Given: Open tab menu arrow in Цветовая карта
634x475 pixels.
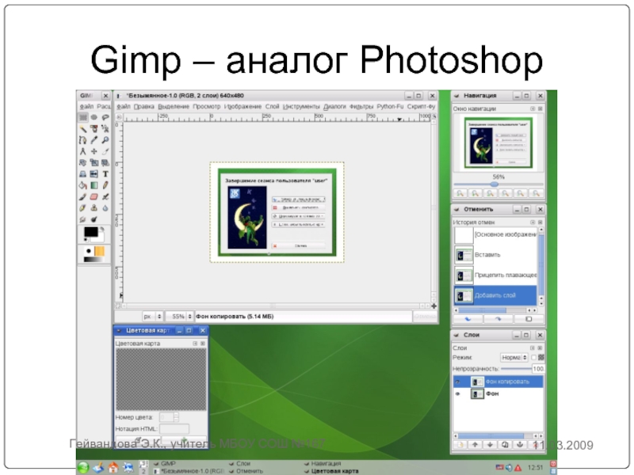Looking at the screenshot, I should [195, 344].
